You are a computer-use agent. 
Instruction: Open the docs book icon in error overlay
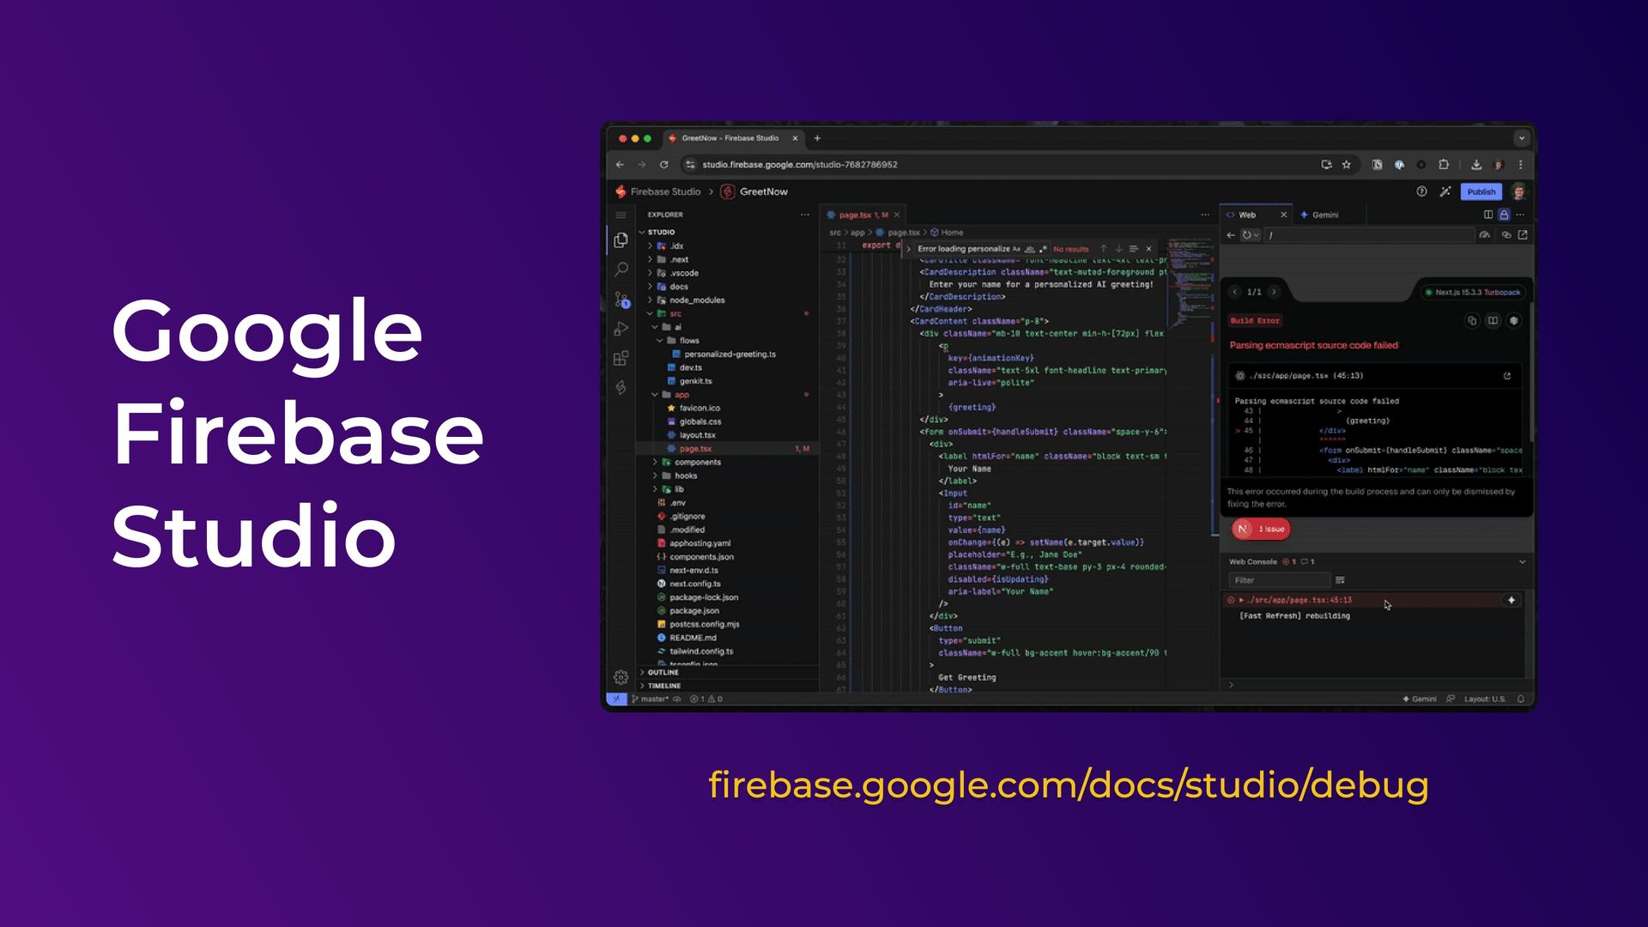point(1493,320)
